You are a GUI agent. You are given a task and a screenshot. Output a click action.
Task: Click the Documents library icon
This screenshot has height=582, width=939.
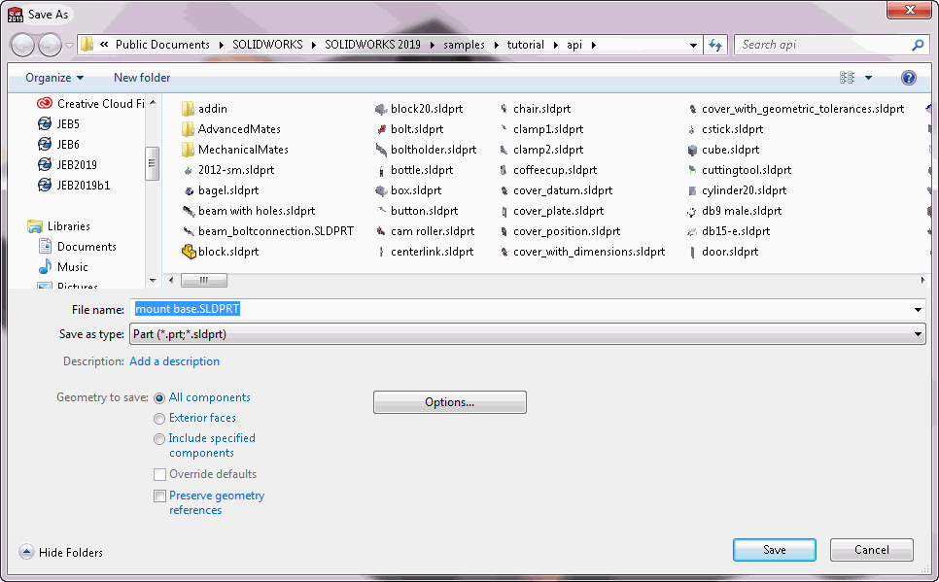tap(45, 246)
